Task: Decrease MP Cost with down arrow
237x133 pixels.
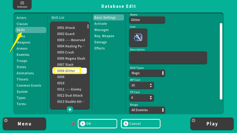Action: [151, 87]
